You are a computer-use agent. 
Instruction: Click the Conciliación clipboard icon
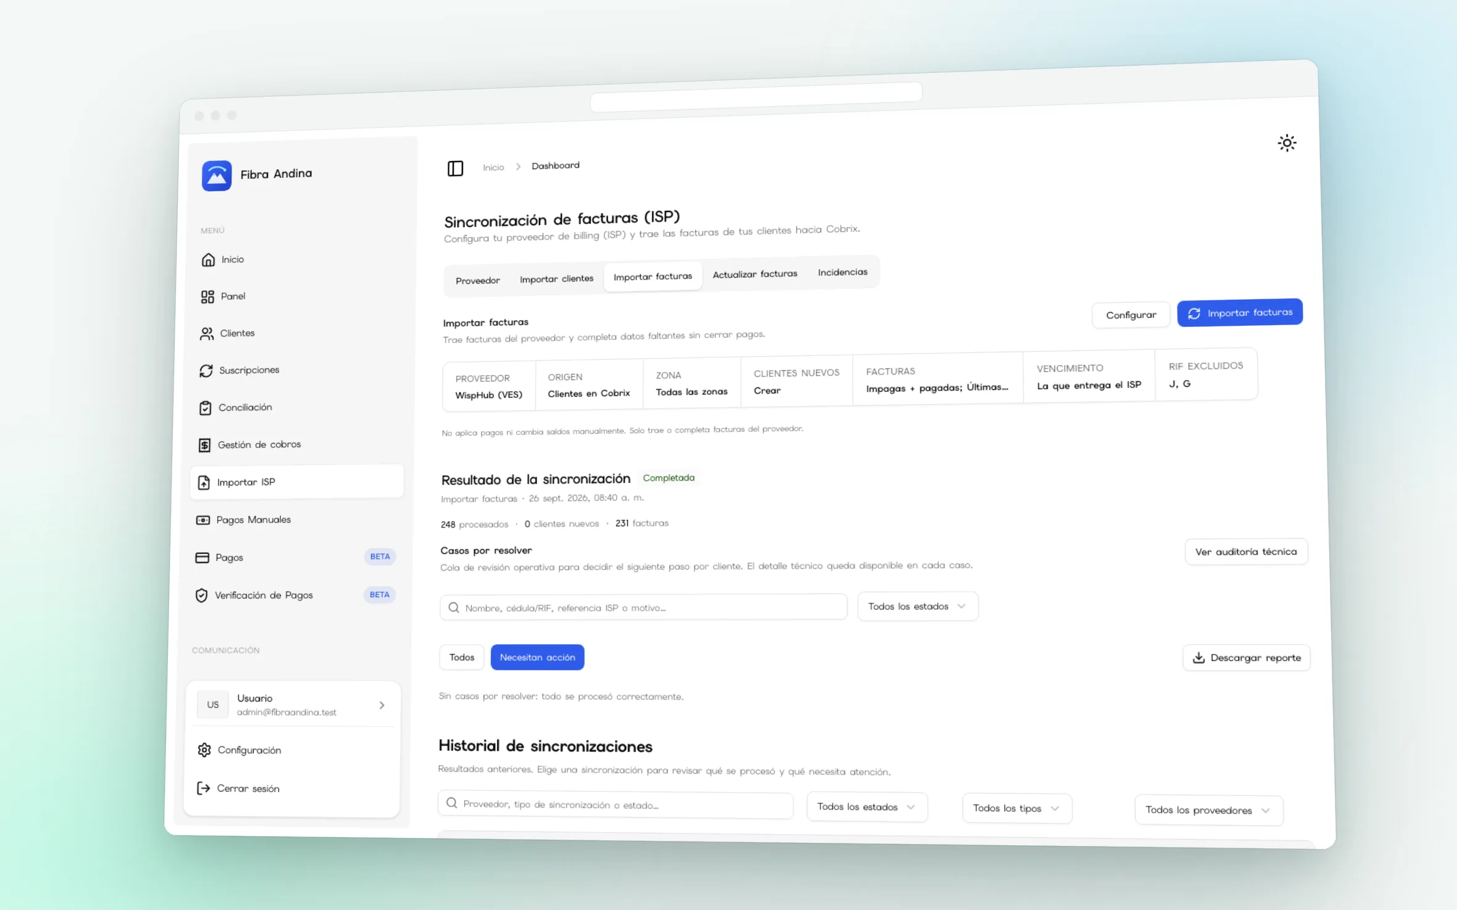point(206,408)
